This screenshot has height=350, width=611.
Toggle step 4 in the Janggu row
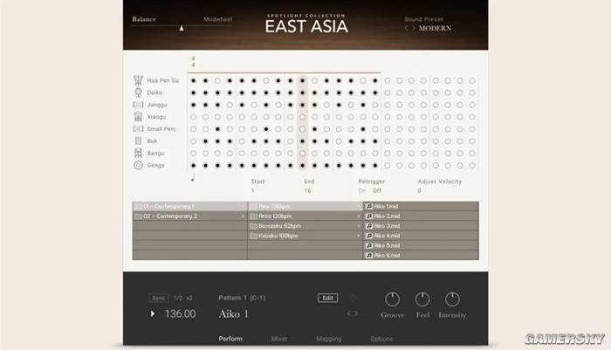coord(230,105)
